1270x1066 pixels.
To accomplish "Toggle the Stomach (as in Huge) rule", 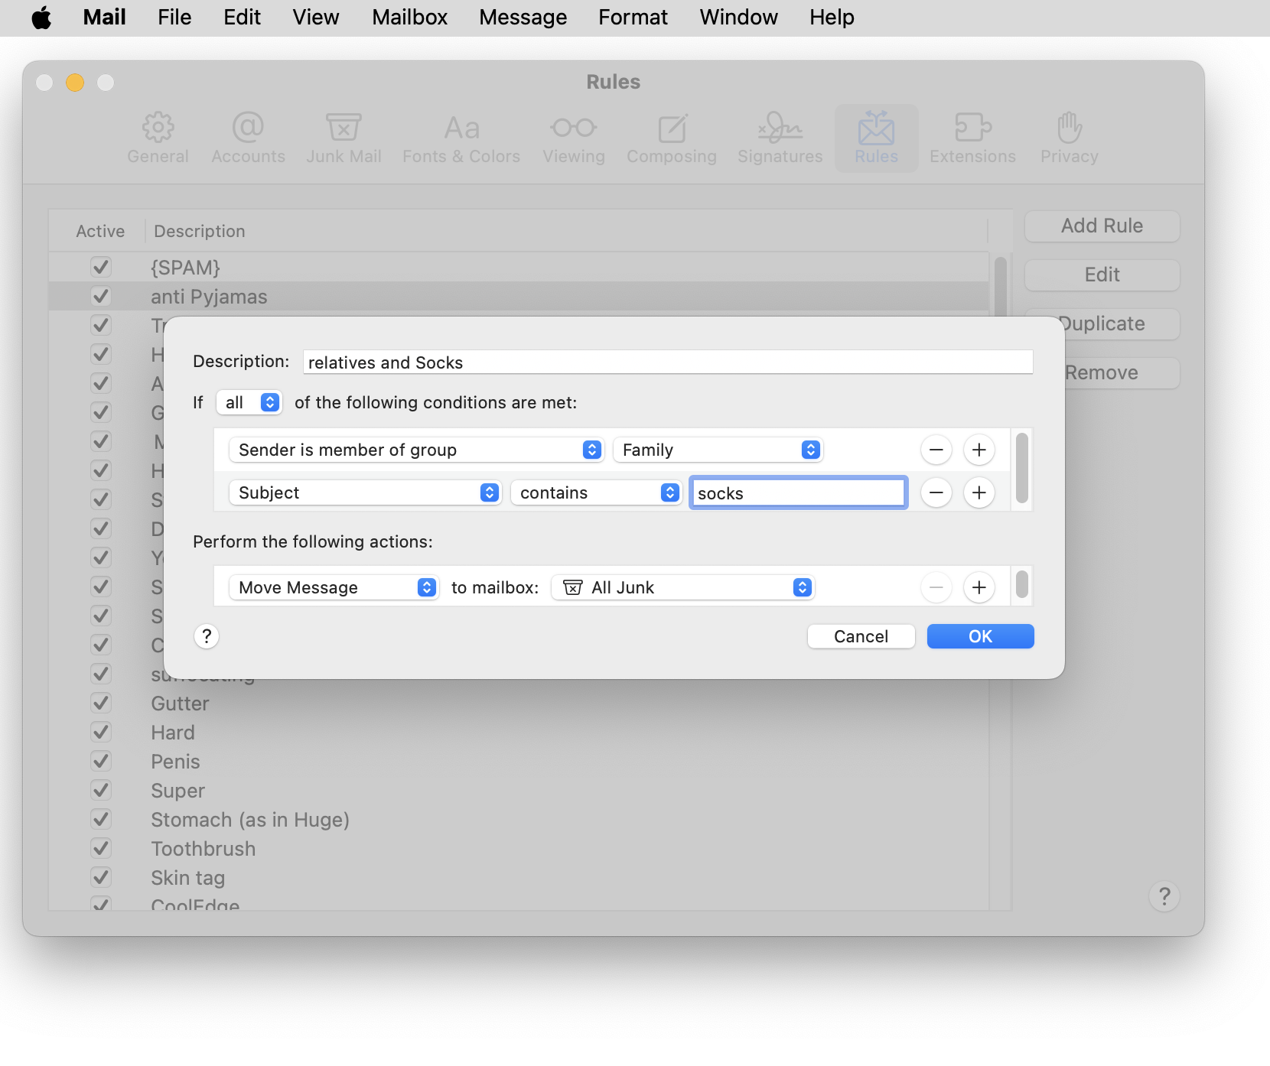I will click(100, 819).
